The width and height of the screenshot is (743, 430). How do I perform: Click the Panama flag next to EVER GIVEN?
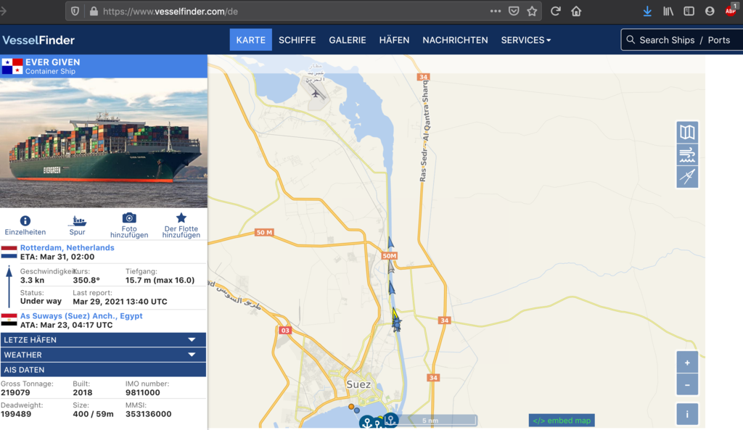(x=12, y=66)
